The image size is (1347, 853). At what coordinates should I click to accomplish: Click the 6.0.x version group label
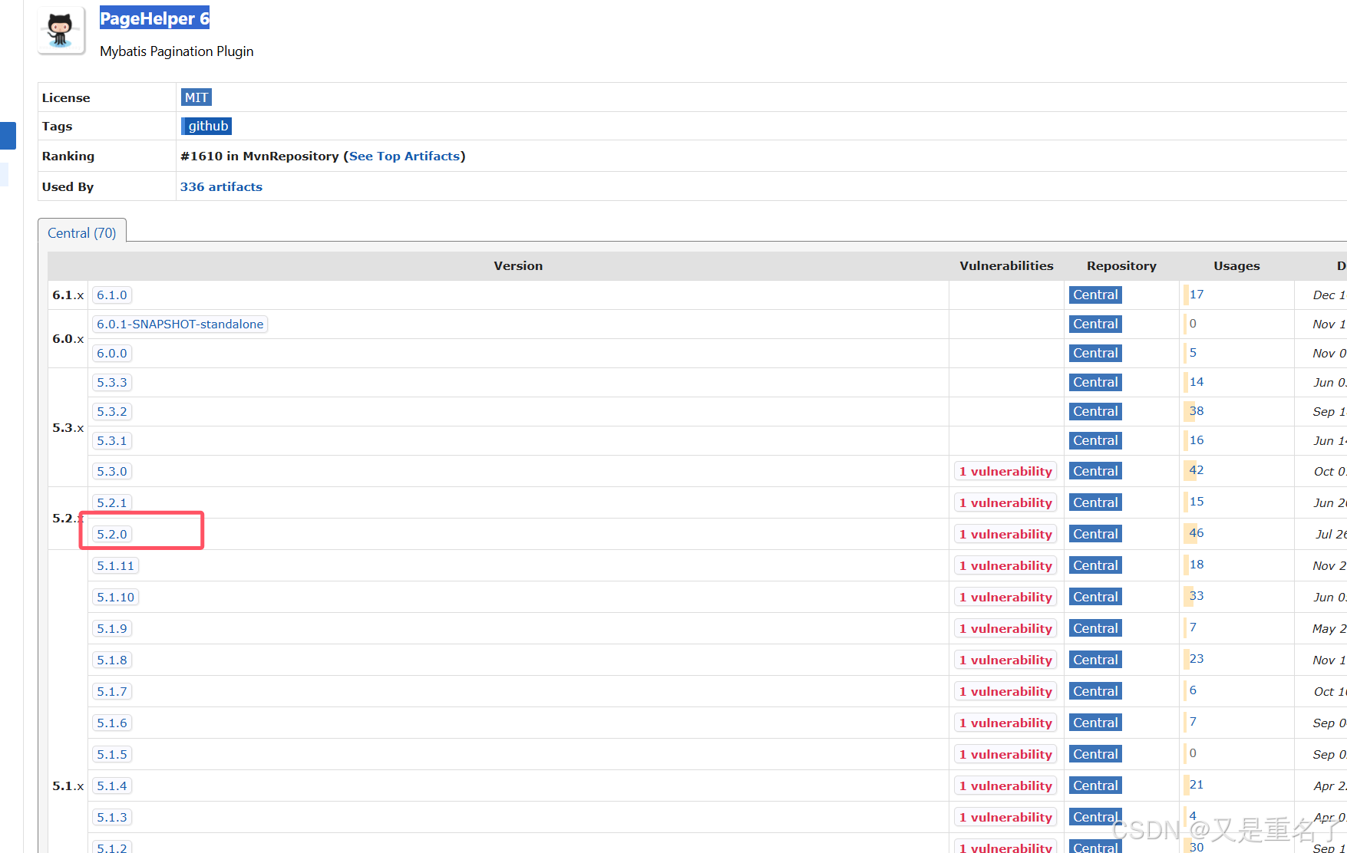point(68,338)
